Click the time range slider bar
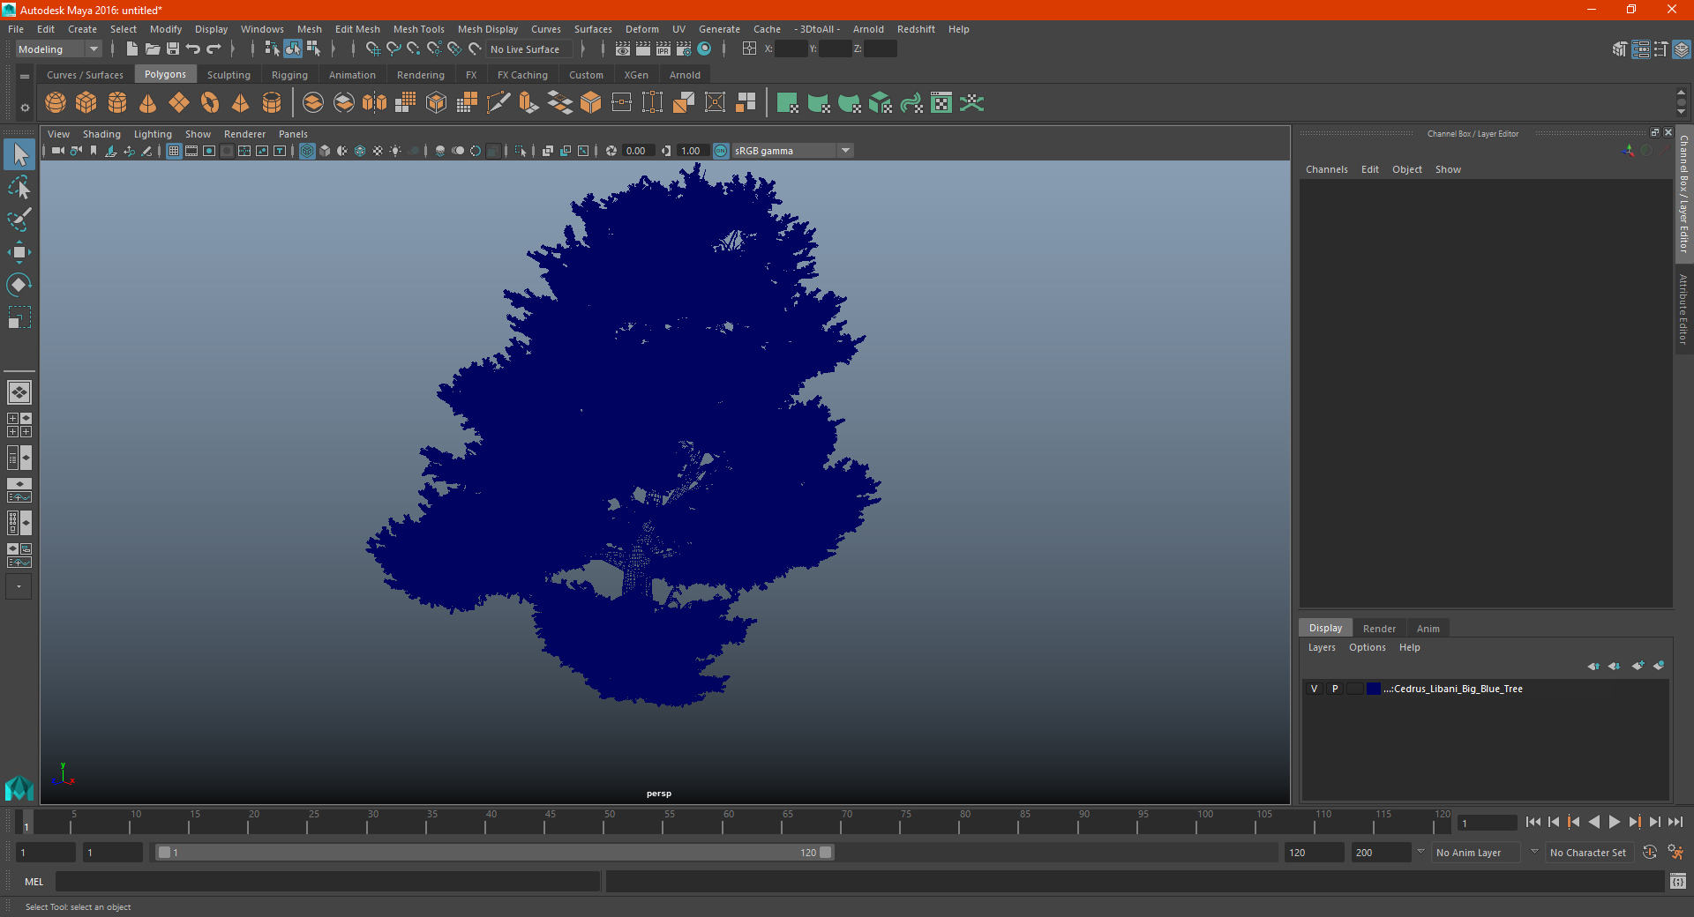Image resolution: width=1694 pixels, height=917 pixels. pos(494,853)
